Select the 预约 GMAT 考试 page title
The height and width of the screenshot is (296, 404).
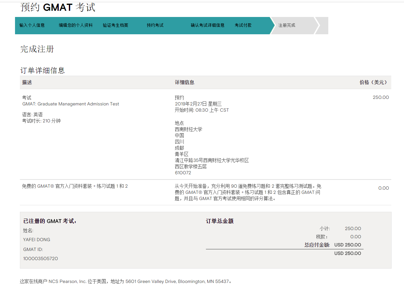point(57,7)
